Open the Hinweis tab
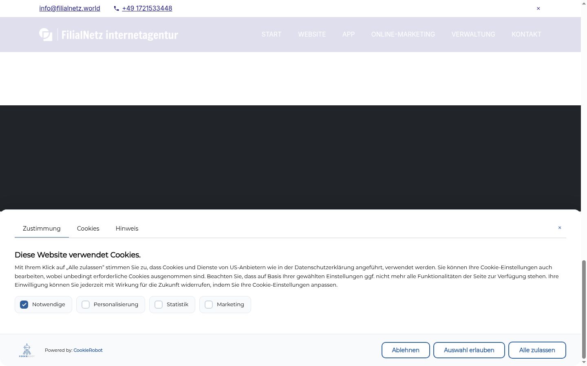The image size is (587, 366). pyautogui.click(x=127, y=229)
